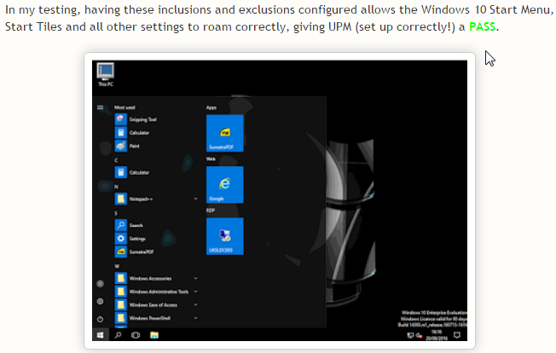Click the Web tile group heading
The image size is (556, 353).
point(211,159)
